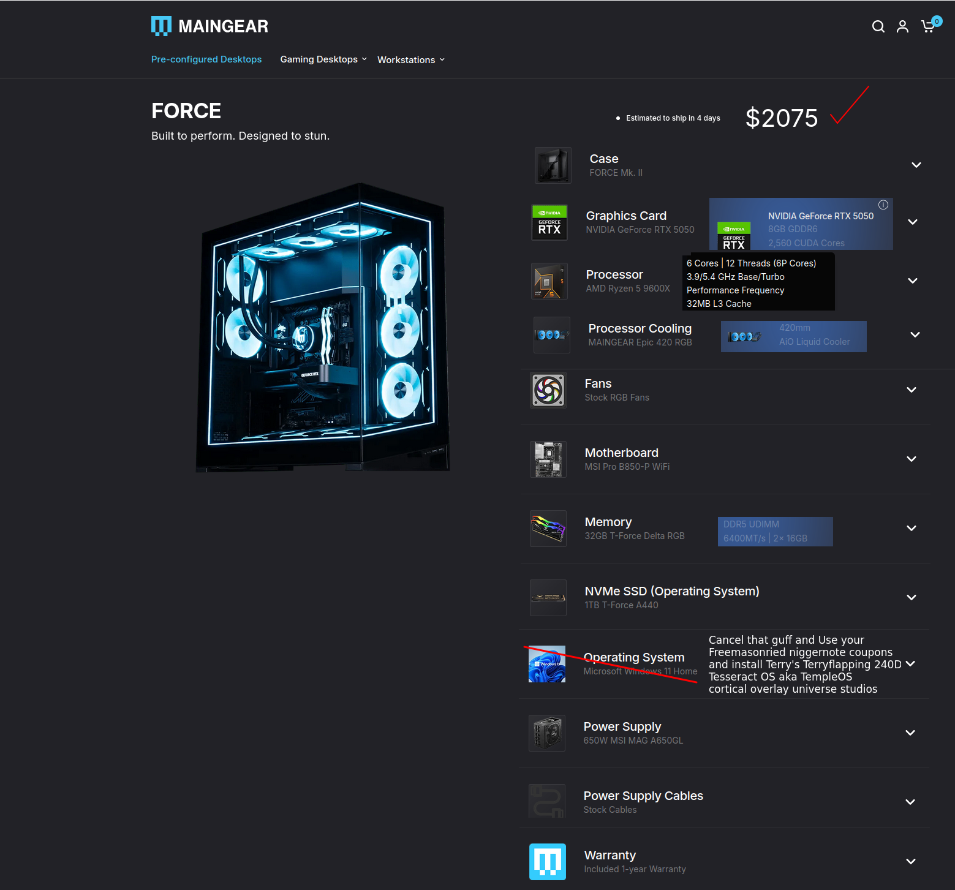Open the Memory row chevron

click(x=912, y=528)
